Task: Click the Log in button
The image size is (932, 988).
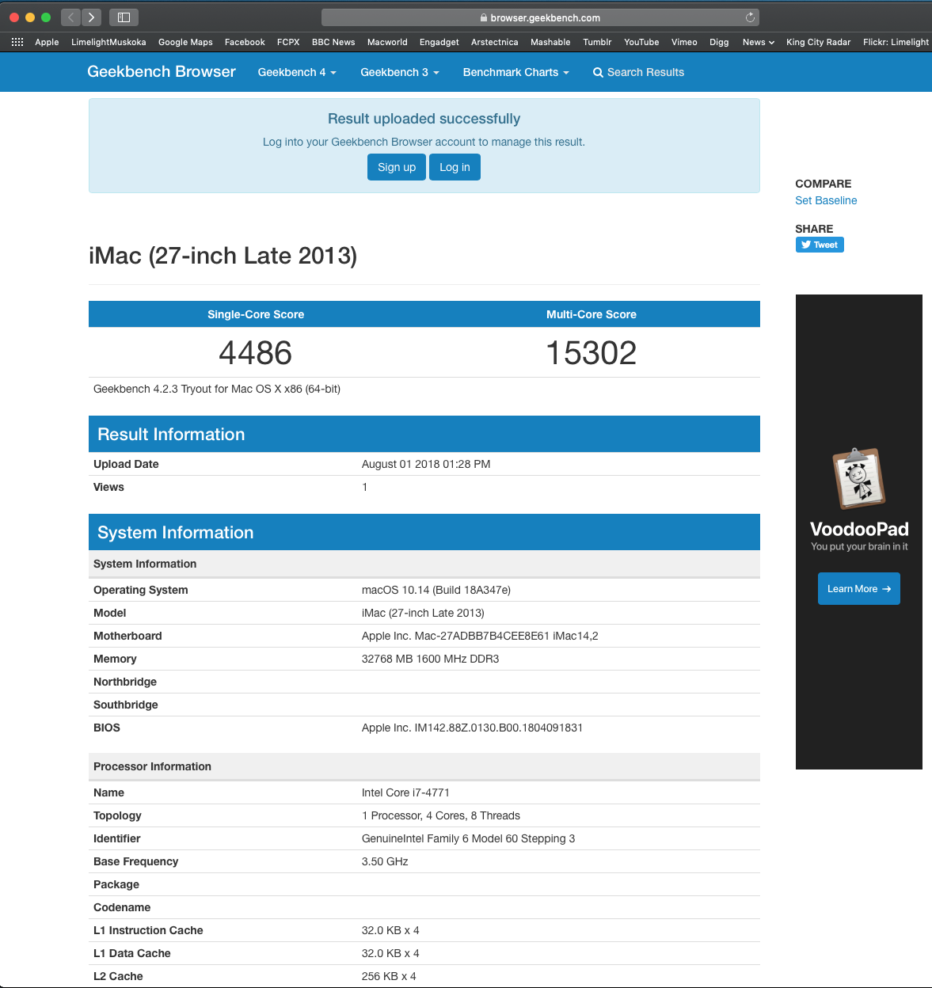Action: click(455, 167)
